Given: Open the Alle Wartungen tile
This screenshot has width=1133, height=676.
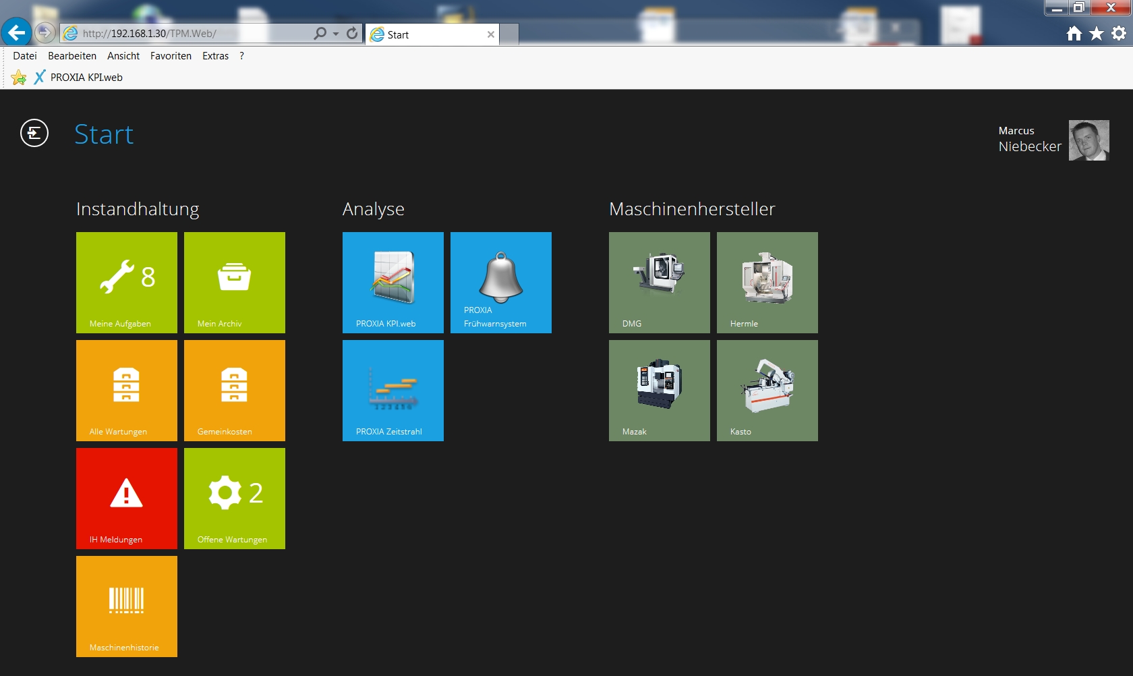Looking at the screenshot, I should coord(127,391).
